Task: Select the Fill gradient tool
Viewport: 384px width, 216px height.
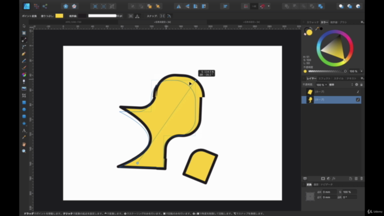Action: point(24,74)
